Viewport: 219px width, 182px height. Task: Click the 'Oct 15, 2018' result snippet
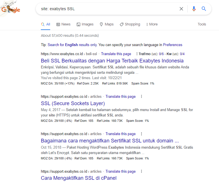pos(117,150)
